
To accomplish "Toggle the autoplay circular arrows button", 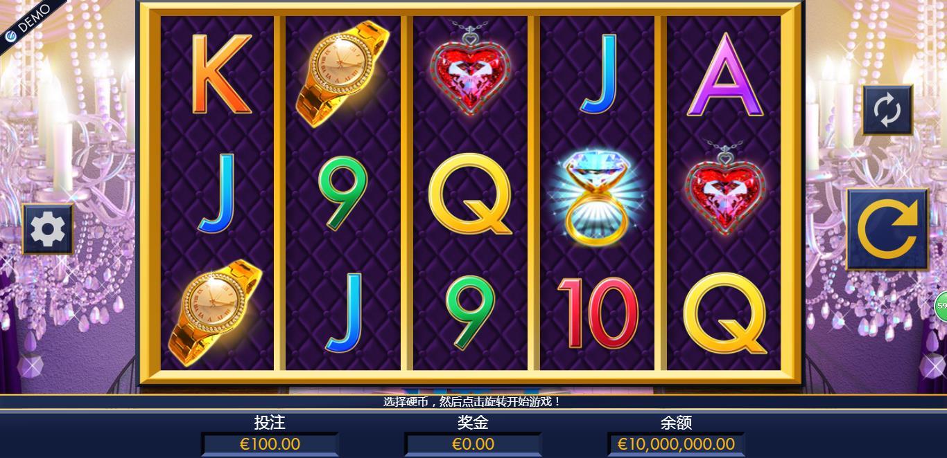I will click(887, 110).
